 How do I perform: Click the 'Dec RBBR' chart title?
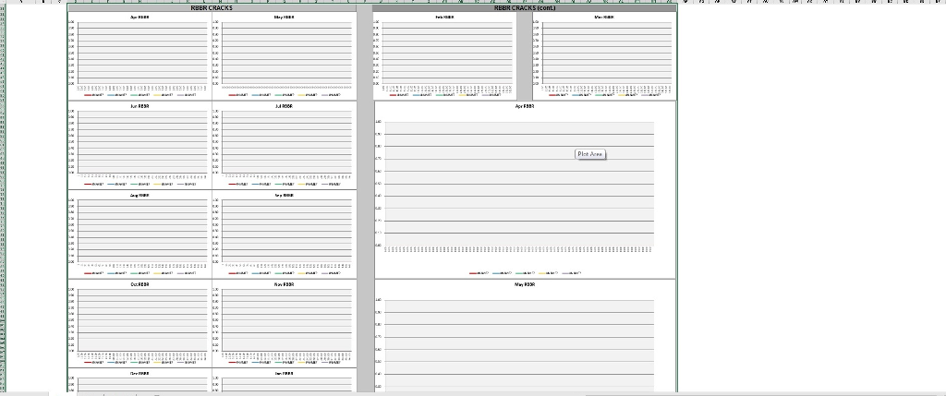[140, 374]
